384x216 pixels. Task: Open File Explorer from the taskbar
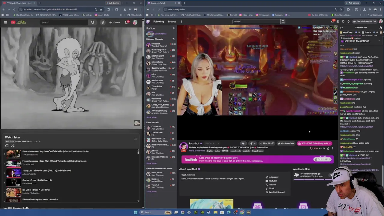215,212
